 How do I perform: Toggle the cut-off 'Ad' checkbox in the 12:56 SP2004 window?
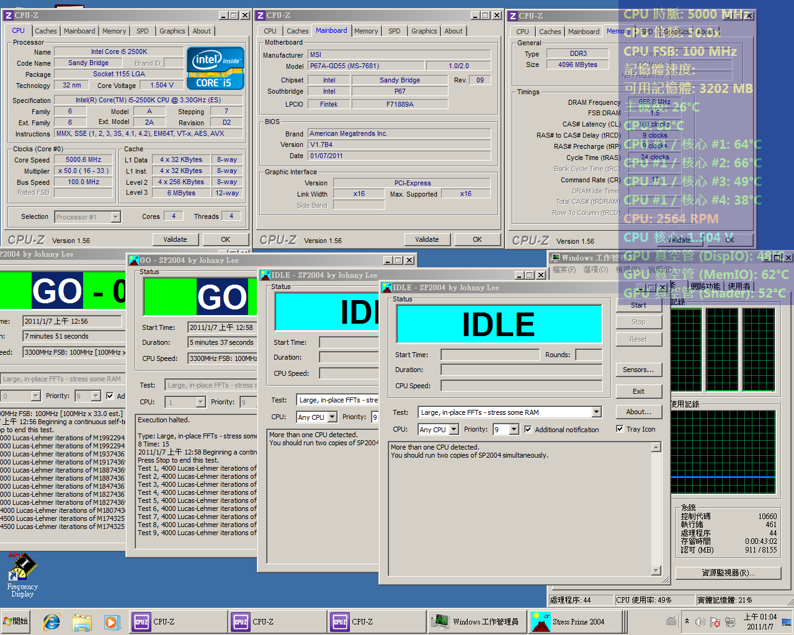coord(110,396)
